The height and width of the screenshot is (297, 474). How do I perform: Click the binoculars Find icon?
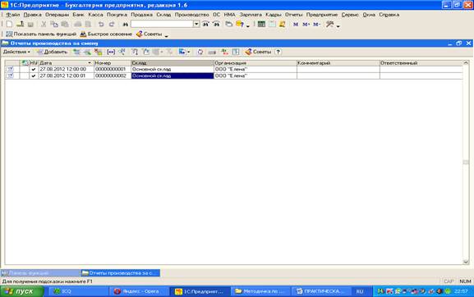pos(126,24)
